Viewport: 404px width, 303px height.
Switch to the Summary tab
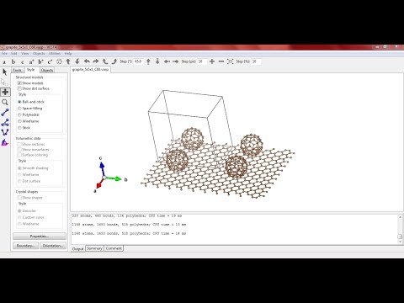pyautogui.click(x=94, y=248)
